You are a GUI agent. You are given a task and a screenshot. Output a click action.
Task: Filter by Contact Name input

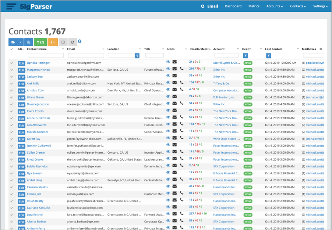(46, 55)
